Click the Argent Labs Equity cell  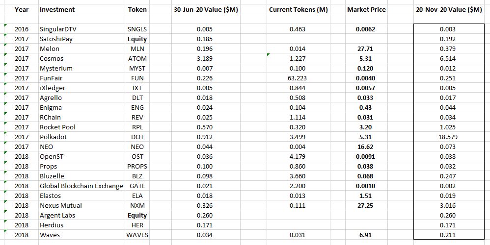tap(137, 216)
